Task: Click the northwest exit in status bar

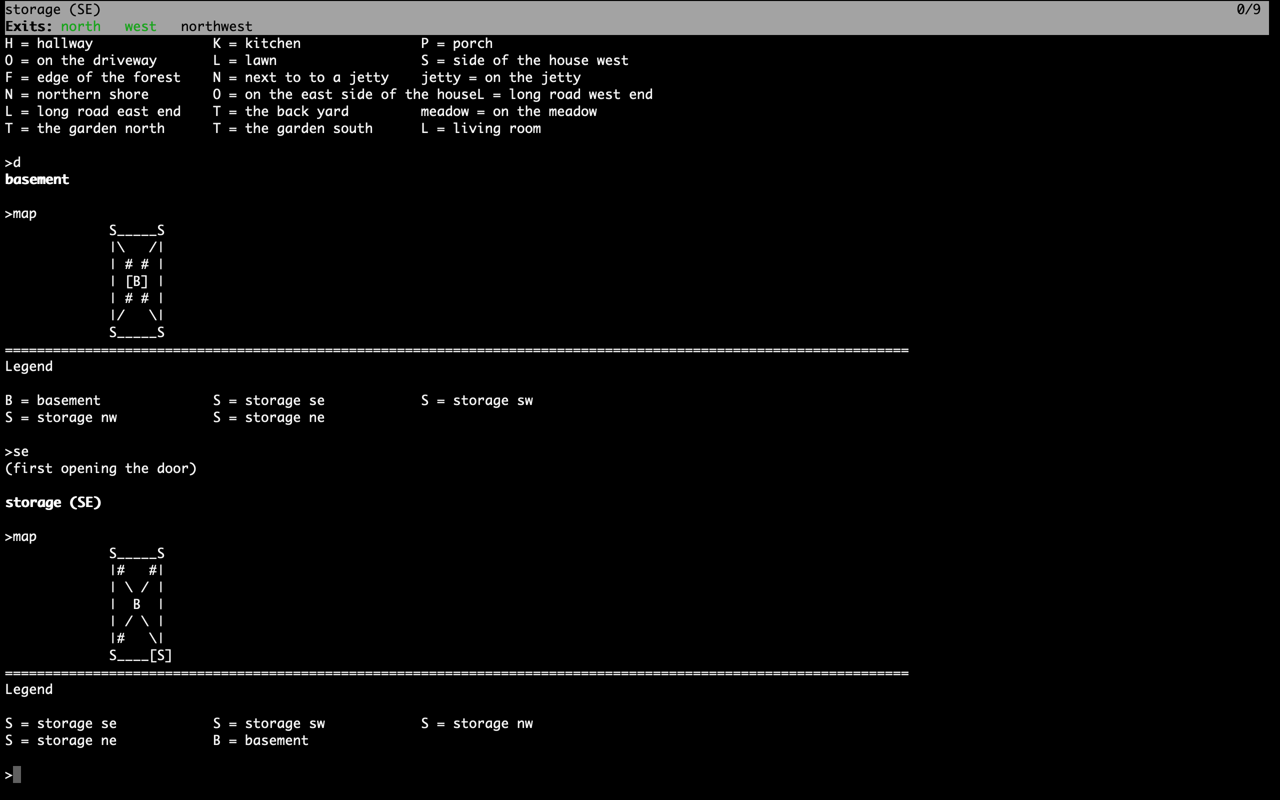Action: [216, 26]
